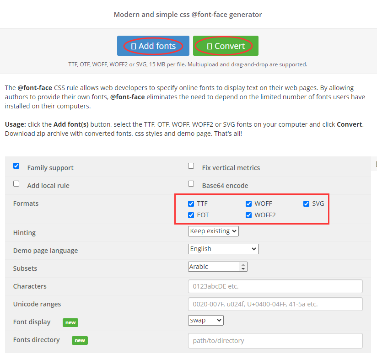Open the Hinting dropdown
Screen dimensions: 377x359
click(x=213, y=231)
